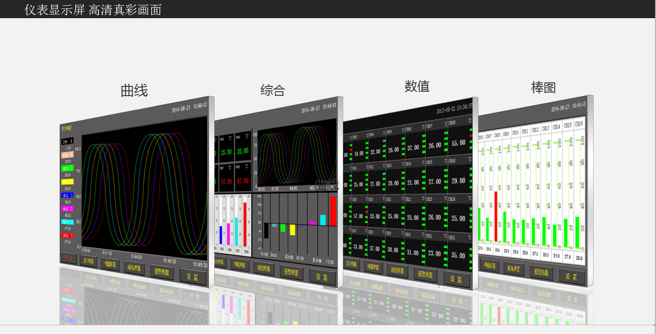Click the tall red bar in 综合 bar chart
The width and height of the screenshot is (656, 334).
[333, 211]
